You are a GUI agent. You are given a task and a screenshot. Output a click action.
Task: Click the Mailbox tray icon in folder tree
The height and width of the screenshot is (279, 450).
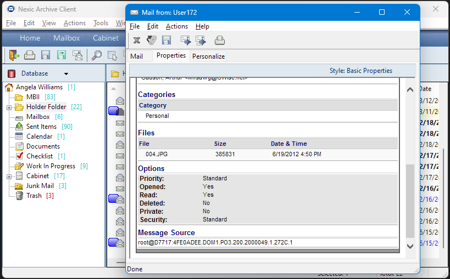click(19, 117)
